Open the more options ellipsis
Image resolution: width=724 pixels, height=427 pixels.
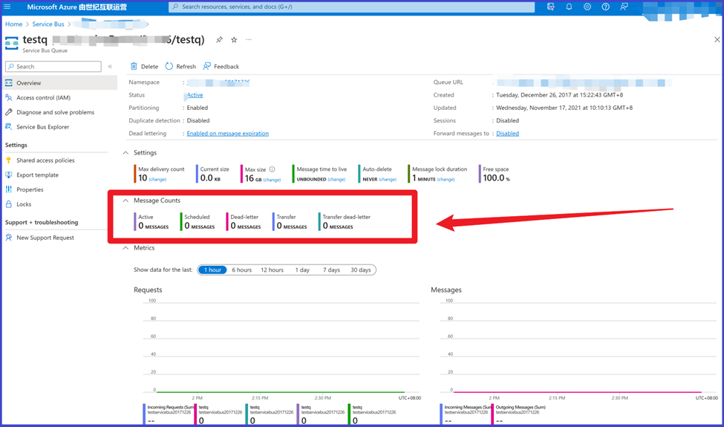[x=249, y=39]
